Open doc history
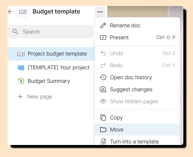 pyautogui.click(x=131, y=77)
